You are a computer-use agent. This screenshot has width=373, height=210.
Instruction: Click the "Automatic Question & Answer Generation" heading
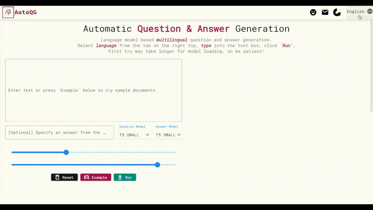(186, 29)
